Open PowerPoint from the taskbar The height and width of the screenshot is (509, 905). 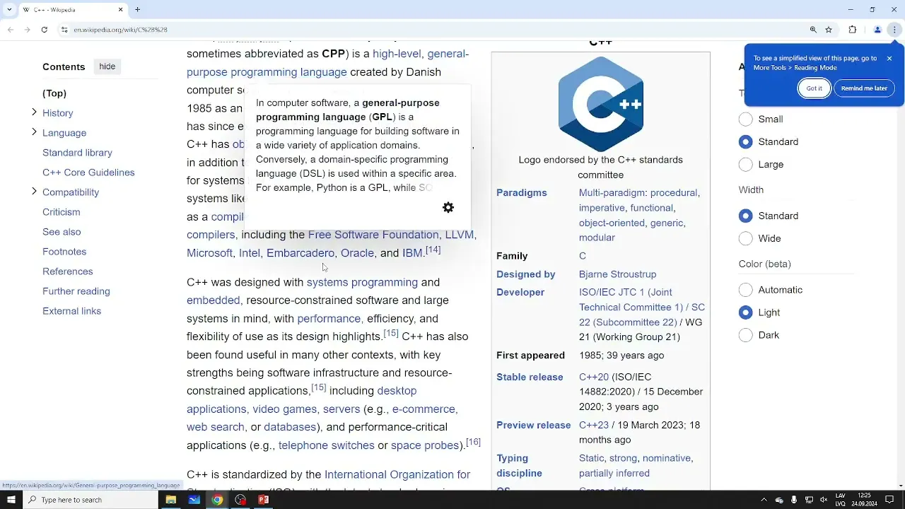[x=263, y=500]
